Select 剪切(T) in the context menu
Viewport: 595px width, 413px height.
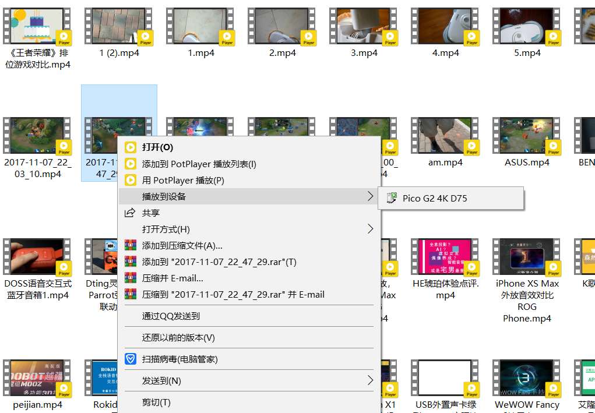(x=156, y=403)
